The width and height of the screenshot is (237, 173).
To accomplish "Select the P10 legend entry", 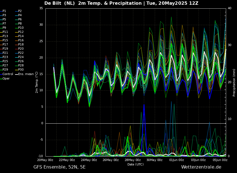I will click(x=21, y=28).
